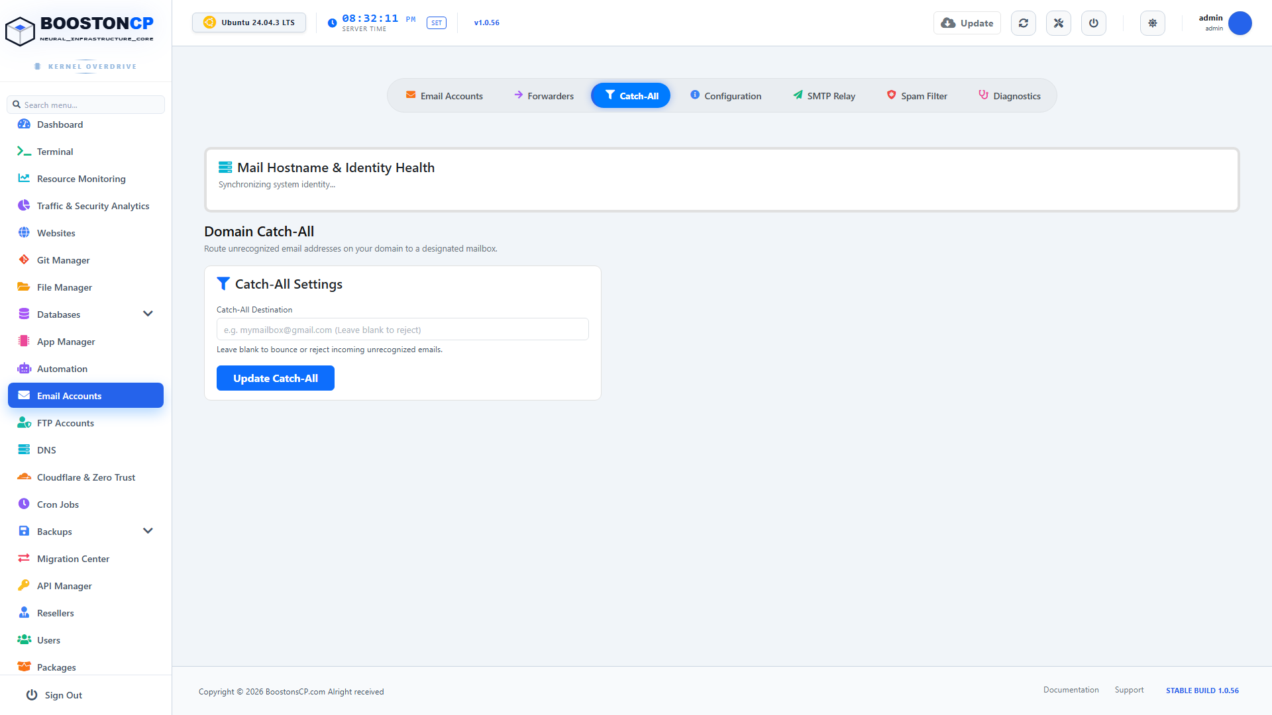
Task: Open the admin avatar circle
Action: (1240, 23)
